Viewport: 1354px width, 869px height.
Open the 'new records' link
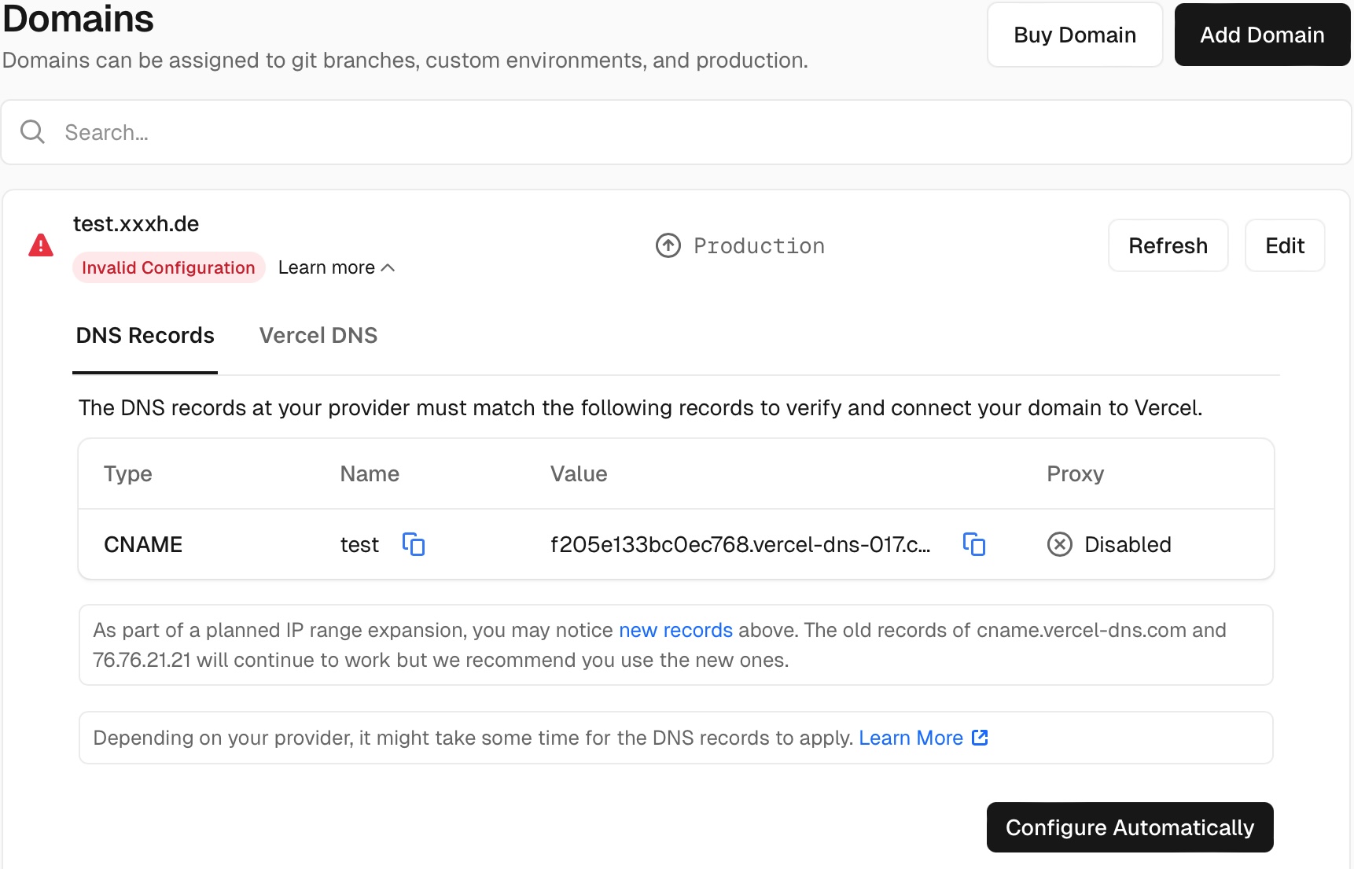675,630
